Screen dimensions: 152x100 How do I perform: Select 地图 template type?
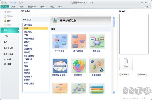[x=26, y=46]
